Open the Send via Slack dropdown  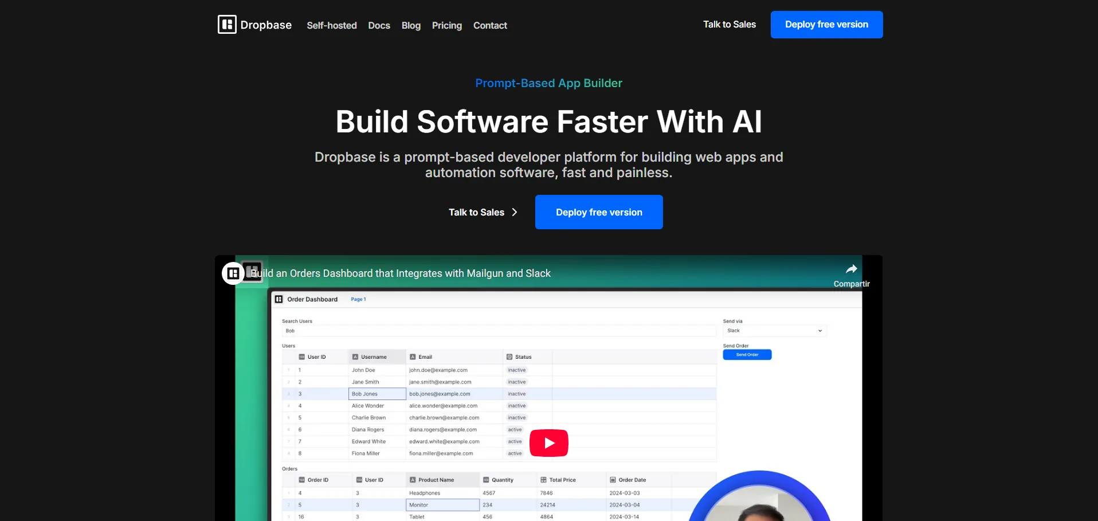tap(774, 331)
